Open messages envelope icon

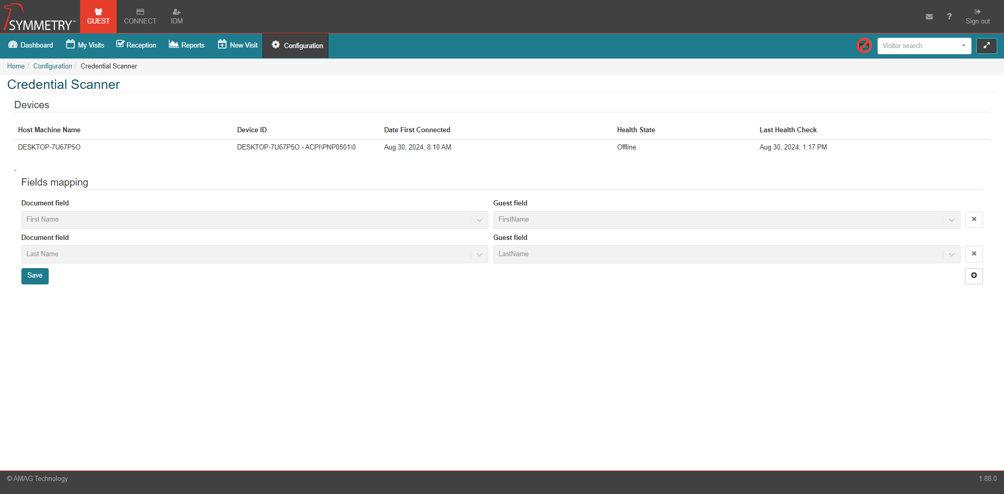929,17
